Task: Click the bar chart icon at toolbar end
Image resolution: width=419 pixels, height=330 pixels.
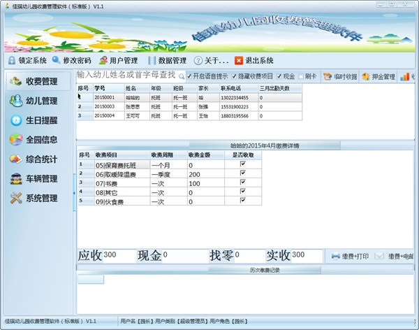Action: pos(405,76)
